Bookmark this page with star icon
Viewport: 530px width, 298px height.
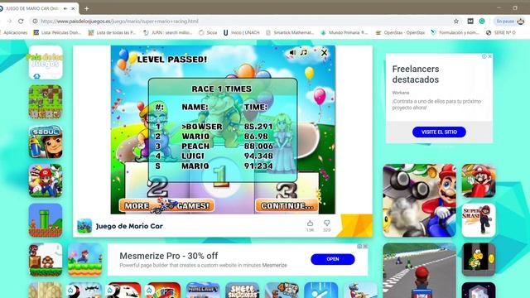[x=456, y=21]
